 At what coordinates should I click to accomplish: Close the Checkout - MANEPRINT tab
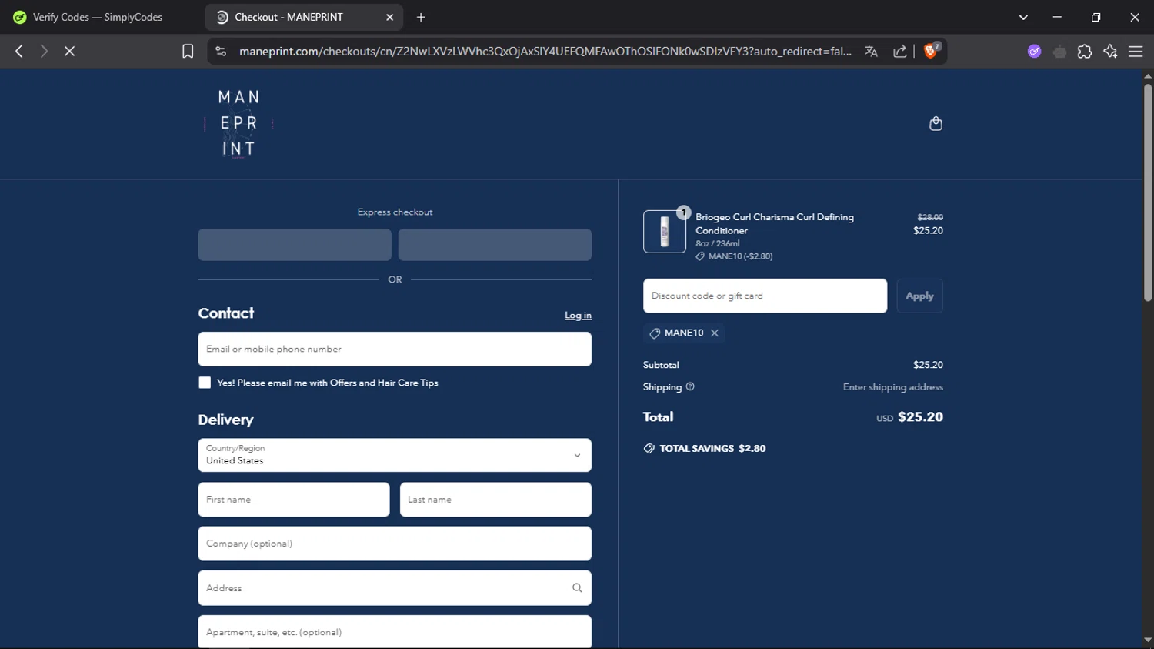click(x=389, y=17)
